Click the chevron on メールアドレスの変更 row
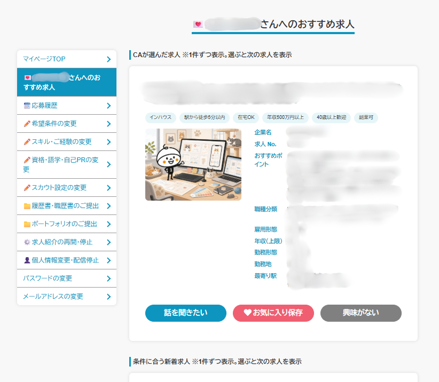The width and height of the screenshot is (439, 382). click(109, 297)
